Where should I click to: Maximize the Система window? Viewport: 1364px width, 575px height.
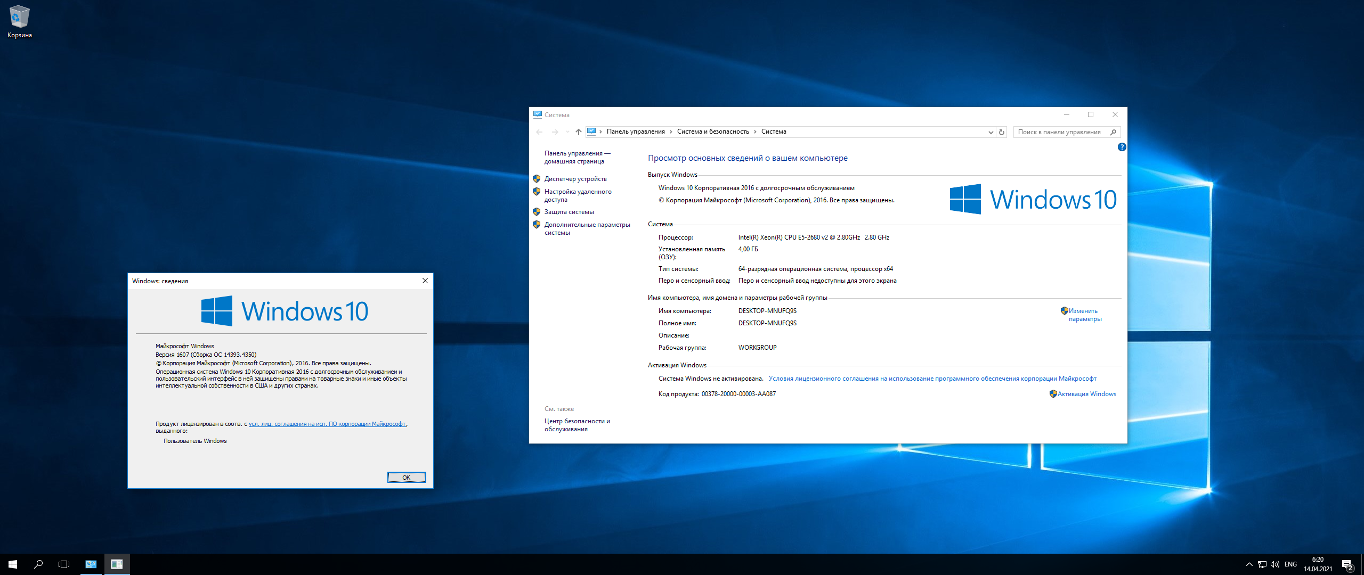point(1091,114)
